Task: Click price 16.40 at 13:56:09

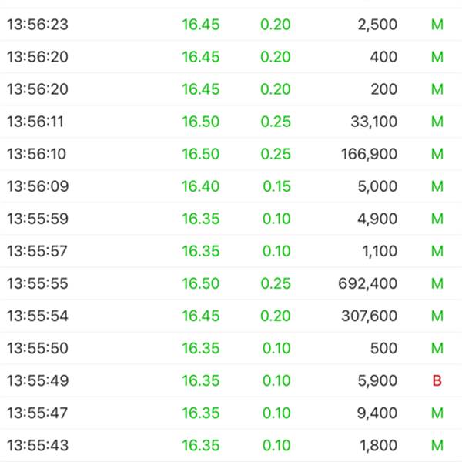Action: tap(201, 186)
